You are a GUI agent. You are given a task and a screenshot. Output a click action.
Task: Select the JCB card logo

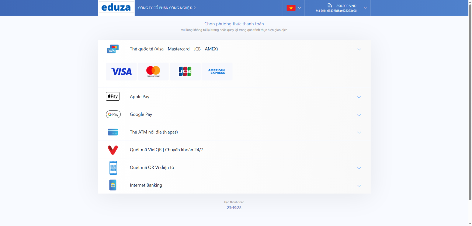coord(185,71)
